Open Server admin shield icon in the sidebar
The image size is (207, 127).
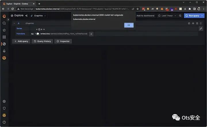coord(4,108)
